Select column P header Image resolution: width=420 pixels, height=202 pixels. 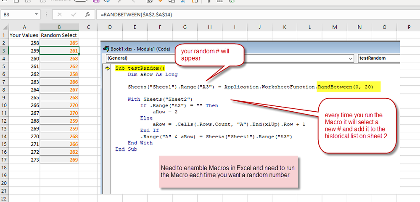(409, 27)
